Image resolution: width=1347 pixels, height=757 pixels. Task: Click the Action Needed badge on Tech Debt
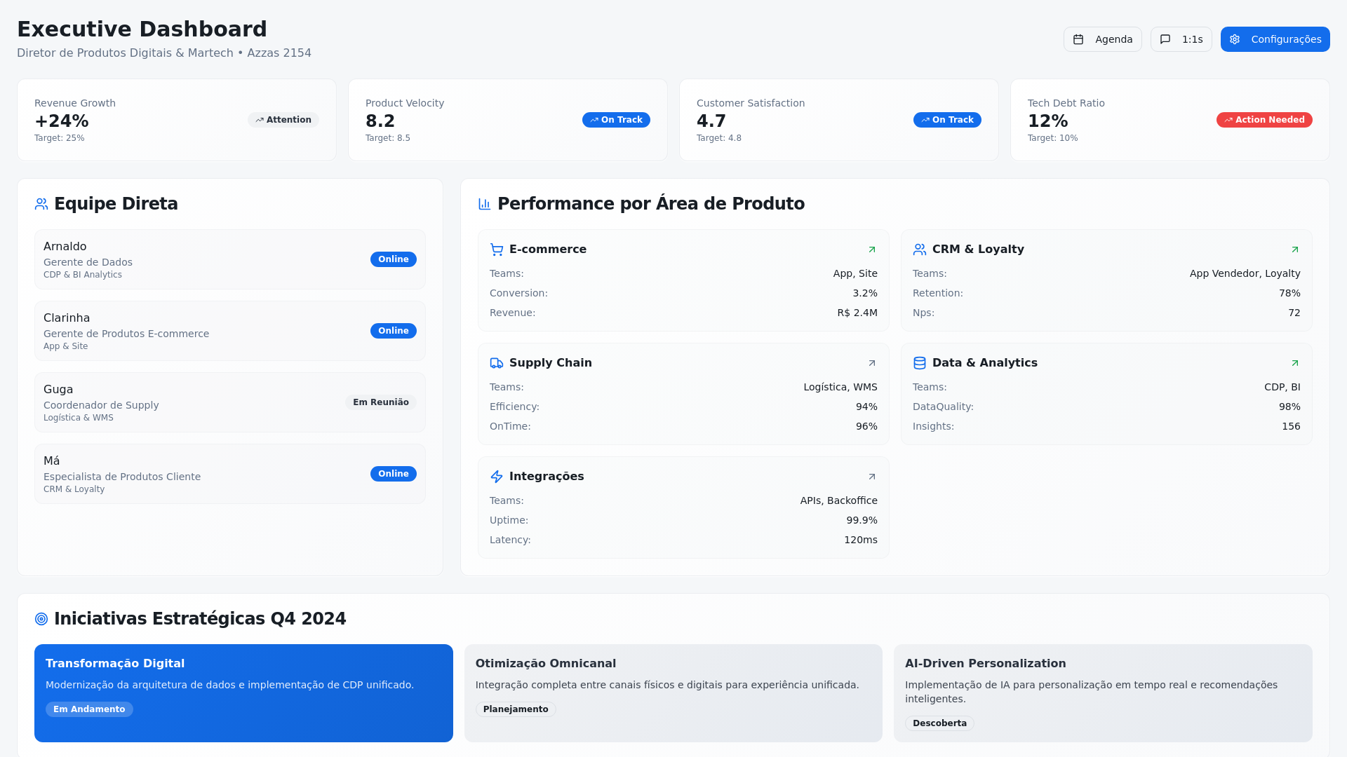click(x=1264, y=120)
